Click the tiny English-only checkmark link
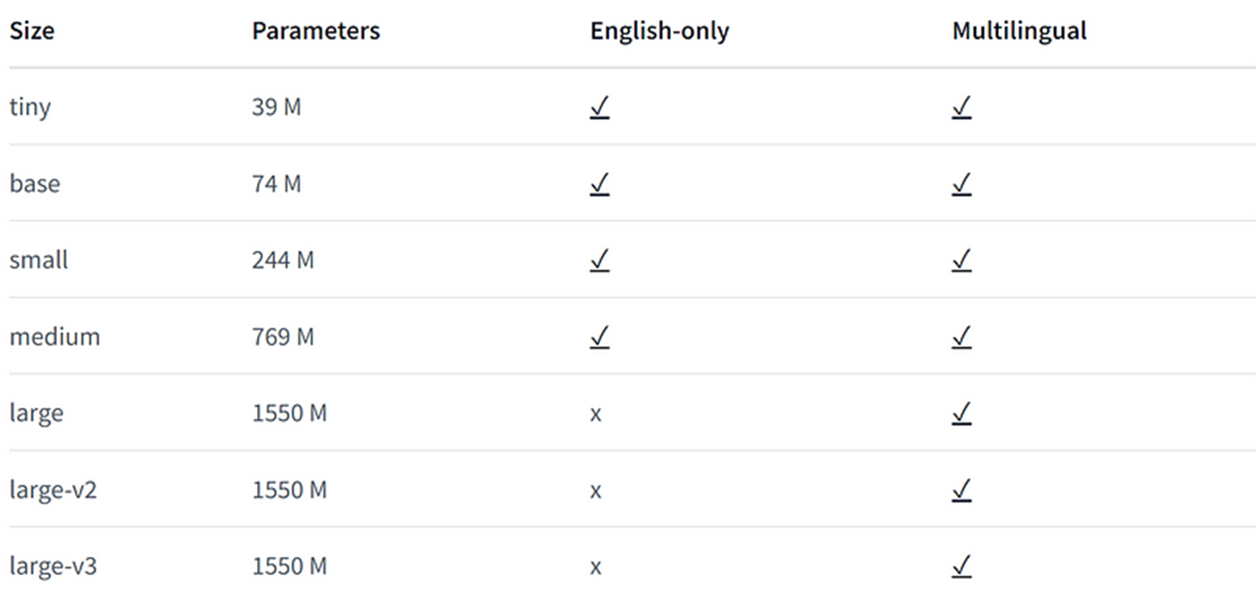The image size is (1256, 595). (599, 107)
